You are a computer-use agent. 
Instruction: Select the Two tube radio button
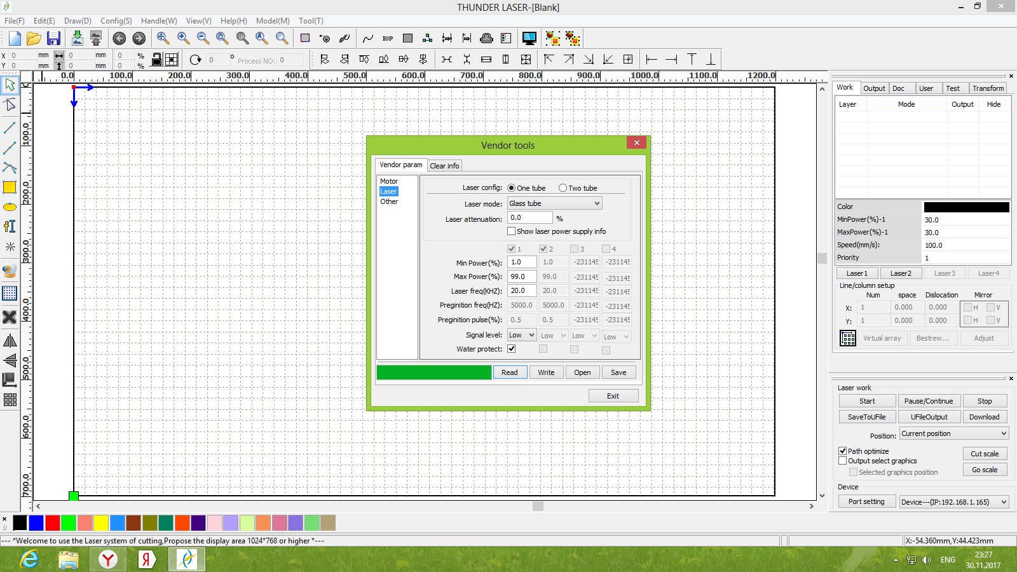click(x=563, y=188)
